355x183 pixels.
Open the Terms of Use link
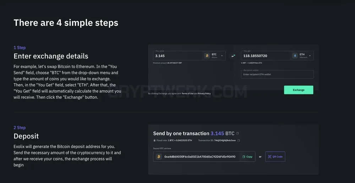point(187,93)
